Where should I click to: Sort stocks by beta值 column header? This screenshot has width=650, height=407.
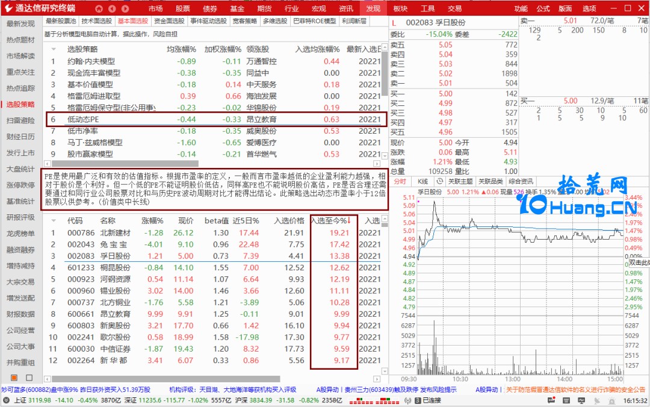click(x=217, y=221)
